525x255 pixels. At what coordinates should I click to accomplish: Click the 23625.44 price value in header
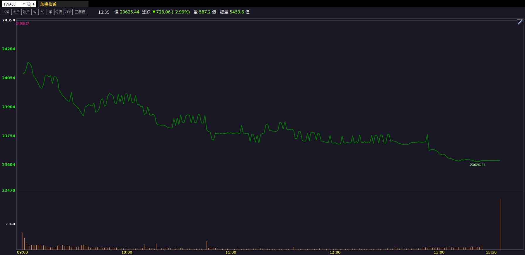(x=129, y=12)
